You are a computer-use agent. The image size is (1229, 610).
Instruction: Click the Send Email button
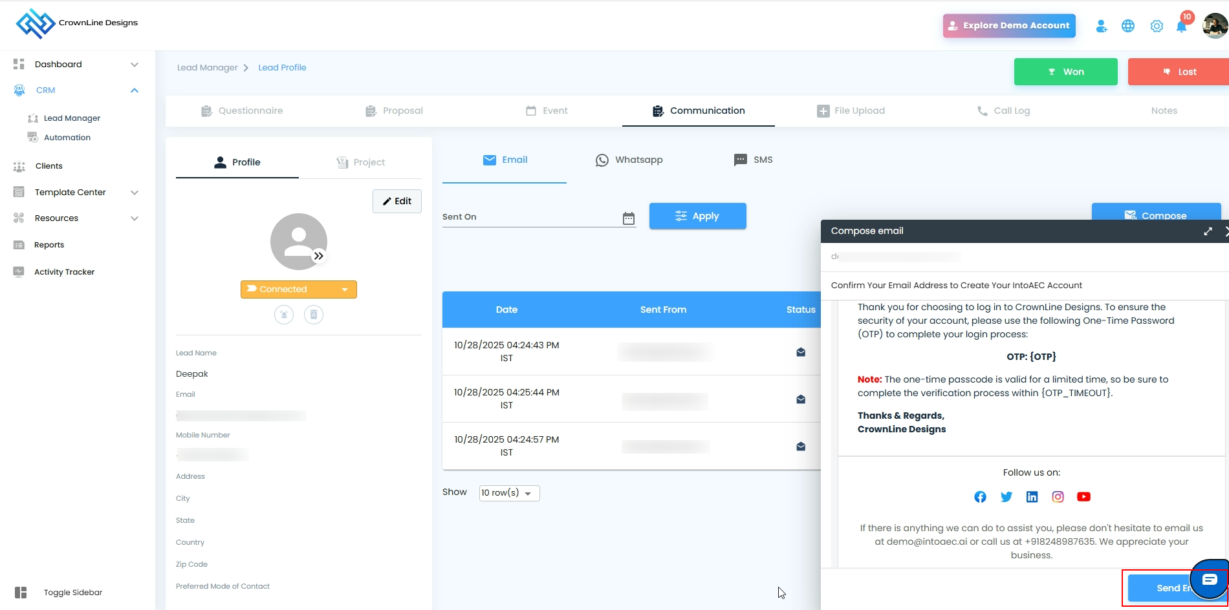[x=1174, y=588]
